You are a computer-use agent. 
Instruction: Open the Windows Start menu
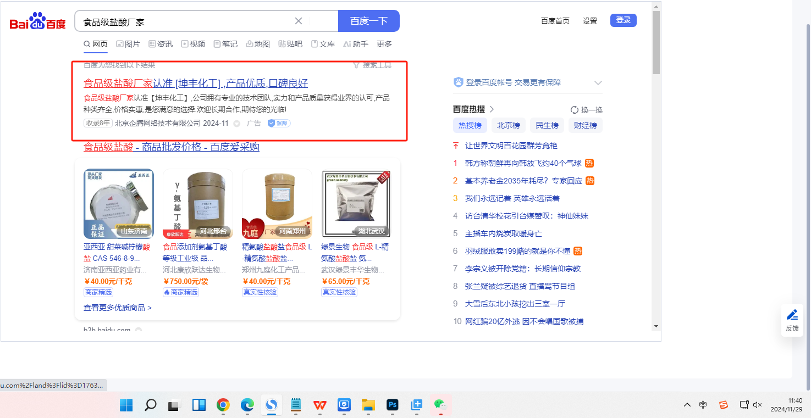(126, 405)
